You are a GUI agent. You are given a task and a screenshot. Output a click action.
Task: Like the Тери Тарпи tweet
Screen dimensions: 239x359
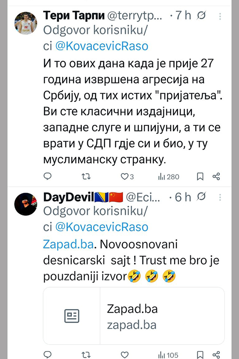click(124, 176)
